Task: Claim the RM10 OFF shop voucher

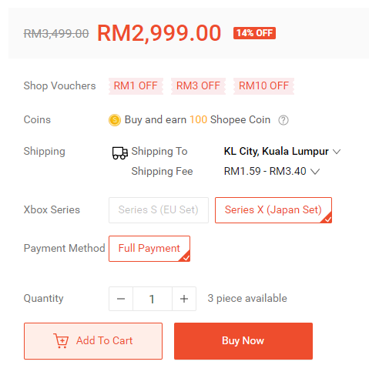Action: click(x=263, y=86)
